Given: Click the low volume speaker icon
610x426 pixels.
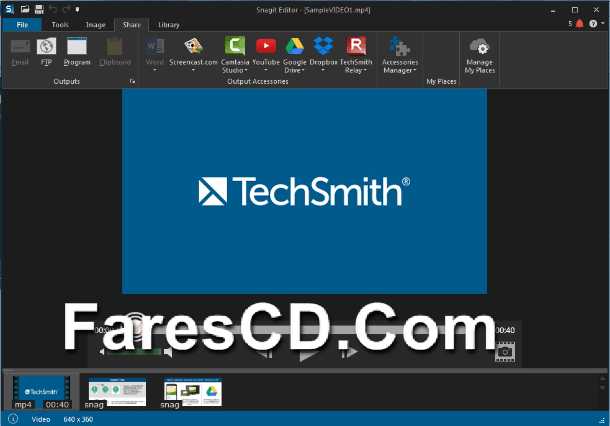Looking at the screenshot, I should click(x=102, y=352).
